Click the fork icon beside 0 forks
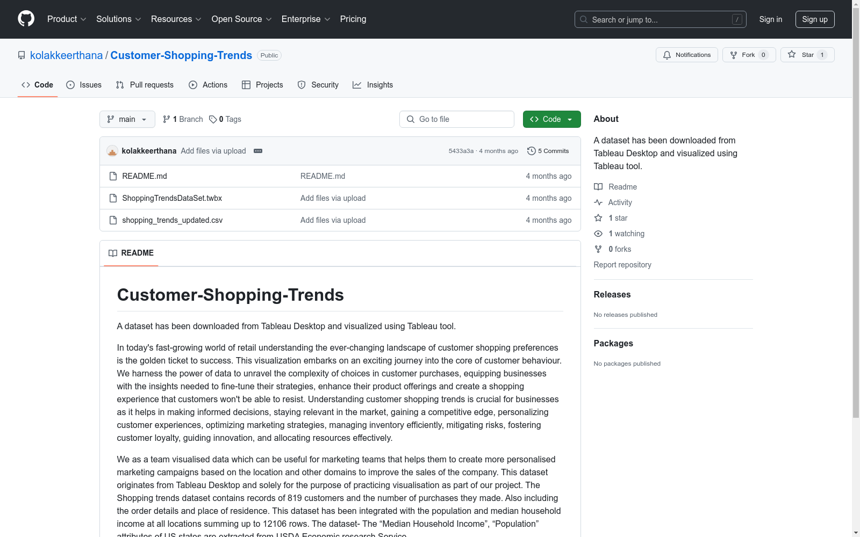Viewport: 860px width, 537px height. (598, 249)
